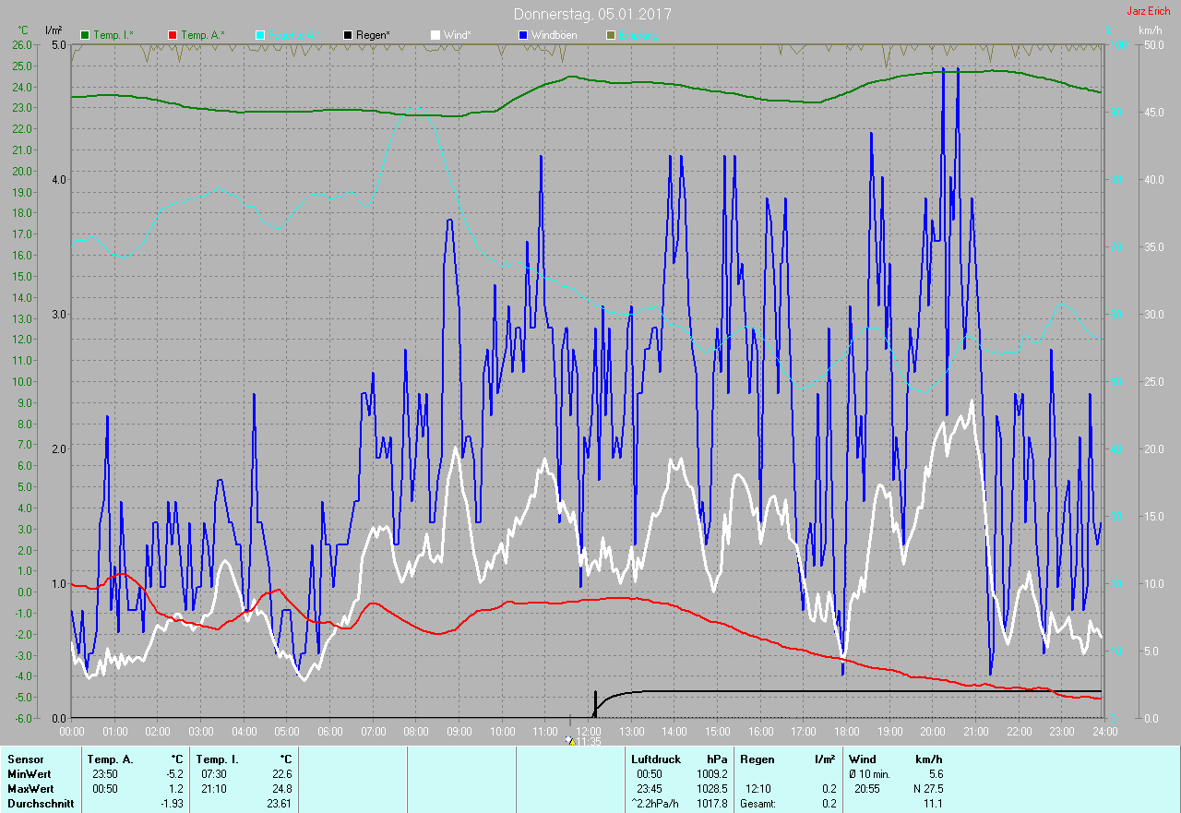Click the black Regen legend square
Image resolution: width=1181 pixels, height=813 pixels.
click(x=348, y=35)
